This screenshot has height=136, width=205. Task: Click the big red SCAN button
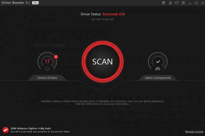click(102, 61)
